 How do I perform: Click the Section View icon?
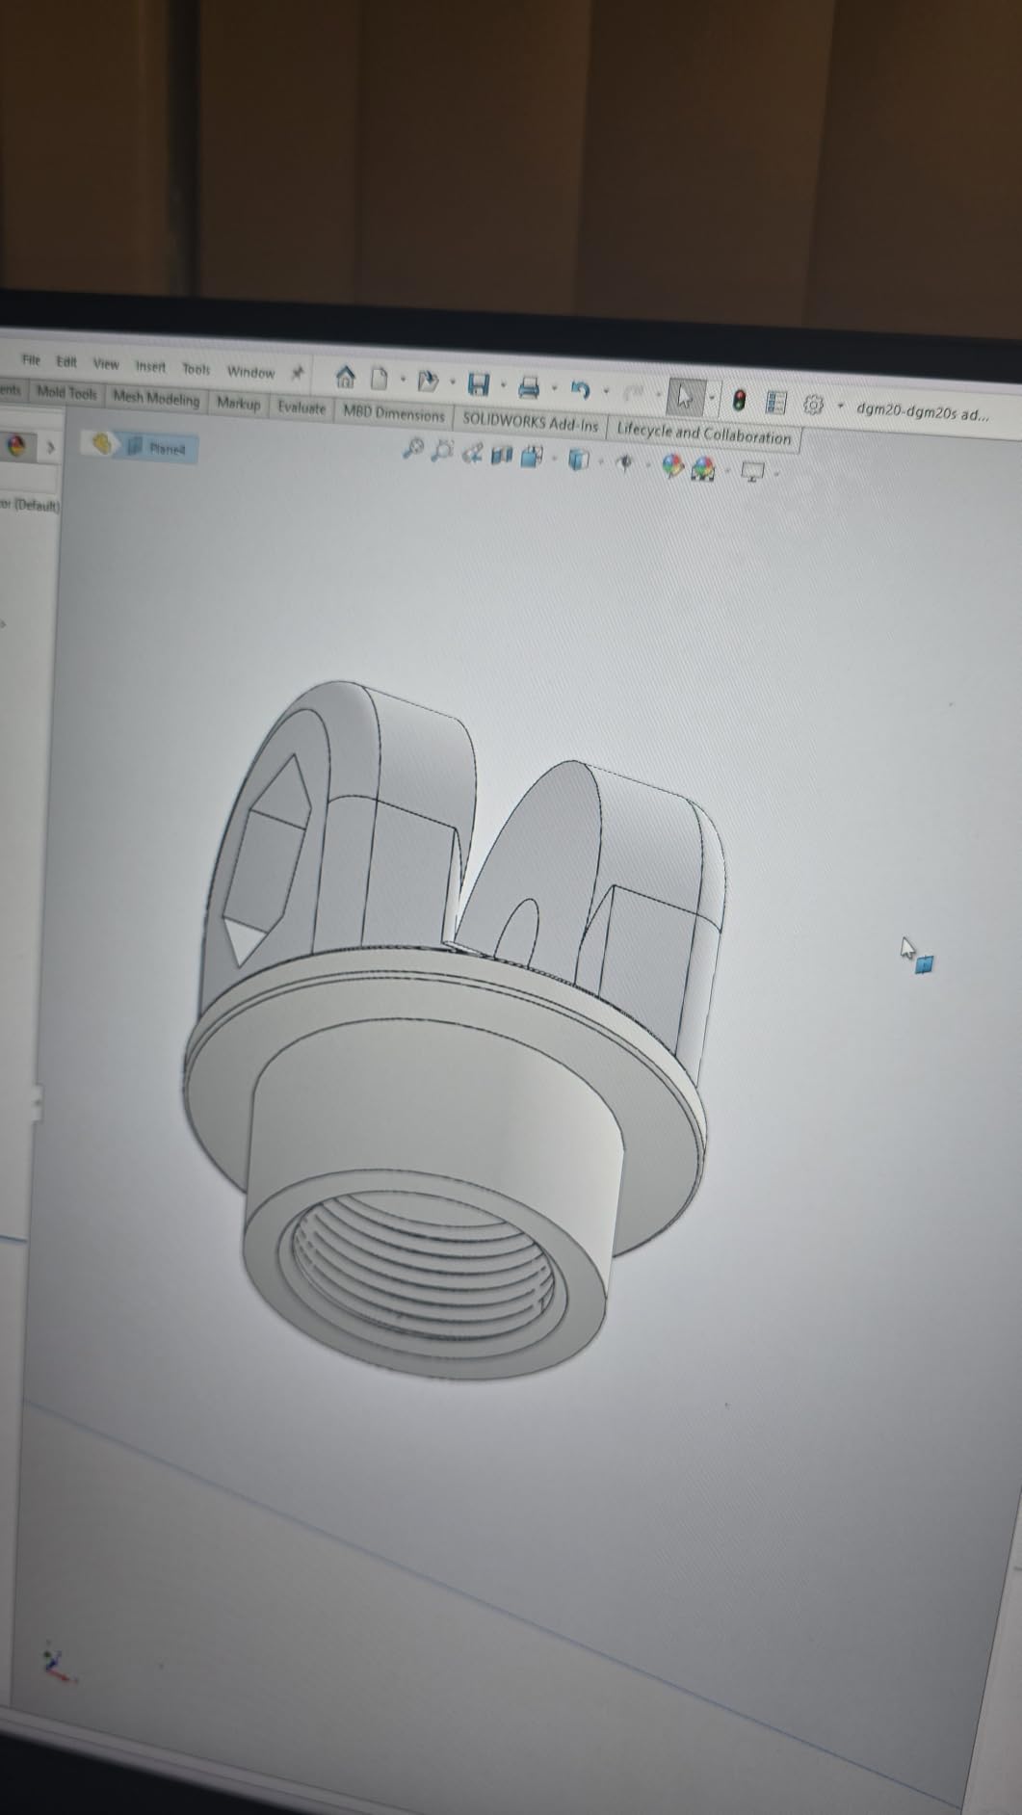(501, 454)
